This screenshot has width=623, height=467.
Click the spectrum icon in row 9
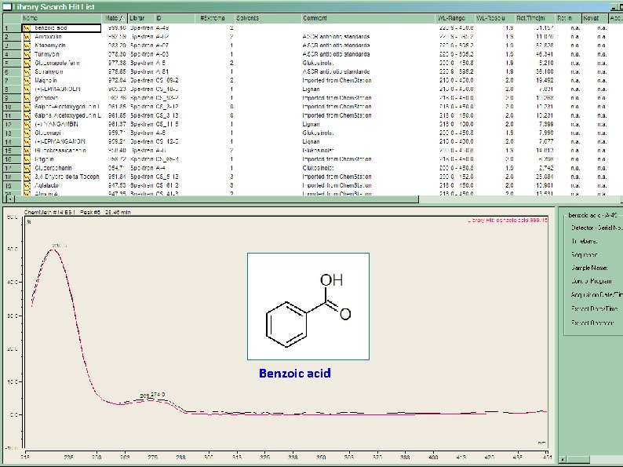[27, 98]
